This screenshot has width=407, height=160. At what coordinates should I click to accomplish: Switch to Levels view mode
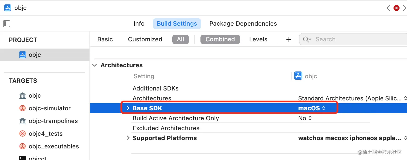coord(258,39)
